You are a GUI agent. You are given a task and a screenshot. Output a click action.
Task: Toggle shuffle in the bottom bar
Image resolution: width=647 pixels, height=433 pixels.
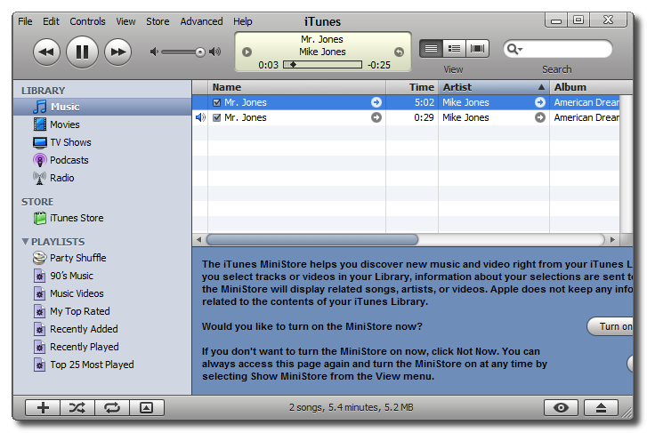pos(77,408)
